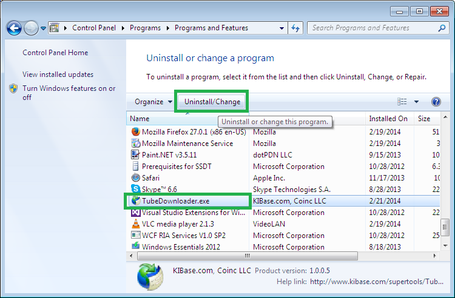Screen dimensions: 455x298
Task: Click the Paint.NET icon
Action: [135, 154]
